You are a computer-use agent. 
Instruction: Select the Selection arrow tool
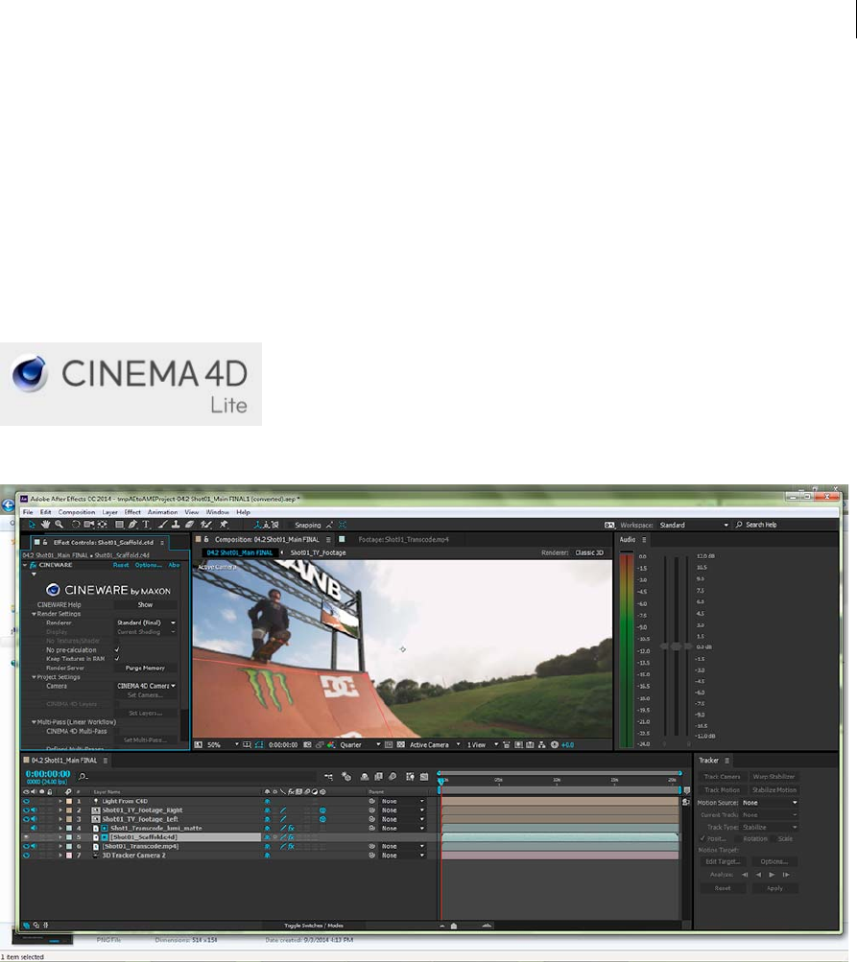pos(32,525)
